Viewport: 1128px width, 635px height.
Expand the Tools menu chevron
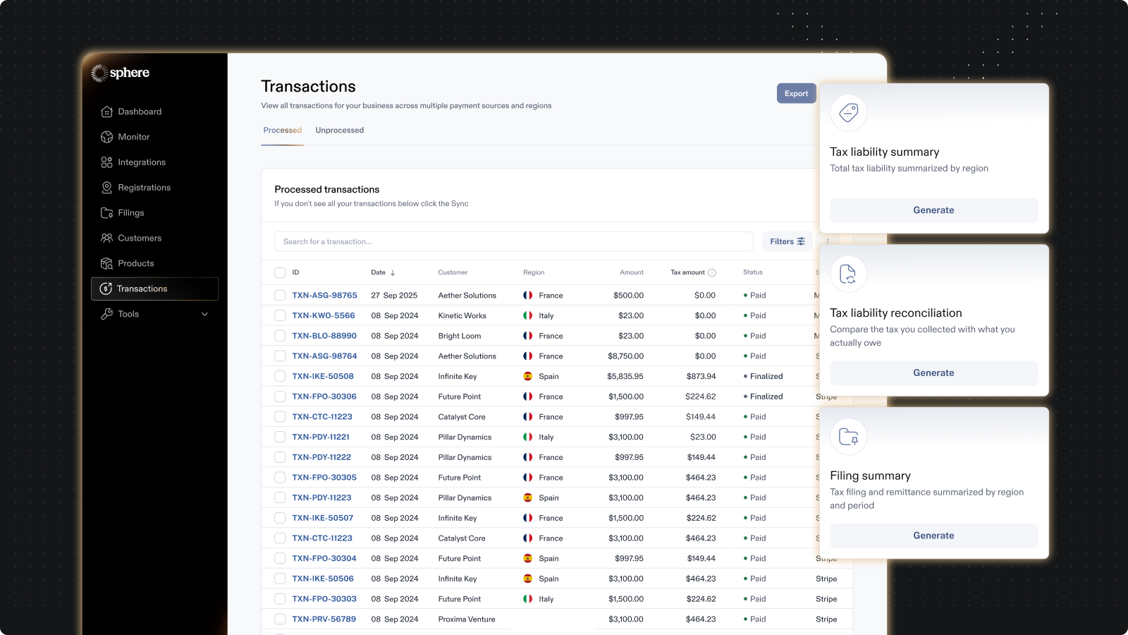[x=205, y=314]
